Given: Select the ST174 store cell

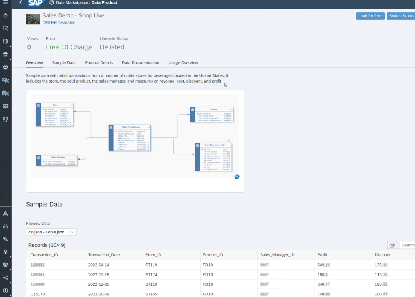Looking at the screenshot, I should (171, 275).
